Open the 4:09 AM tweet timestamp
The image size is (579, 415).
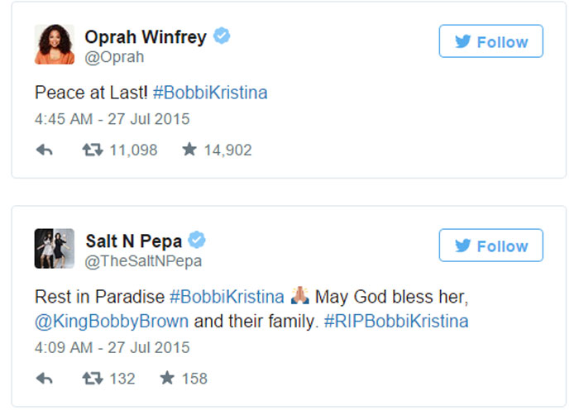pos(112,347)
